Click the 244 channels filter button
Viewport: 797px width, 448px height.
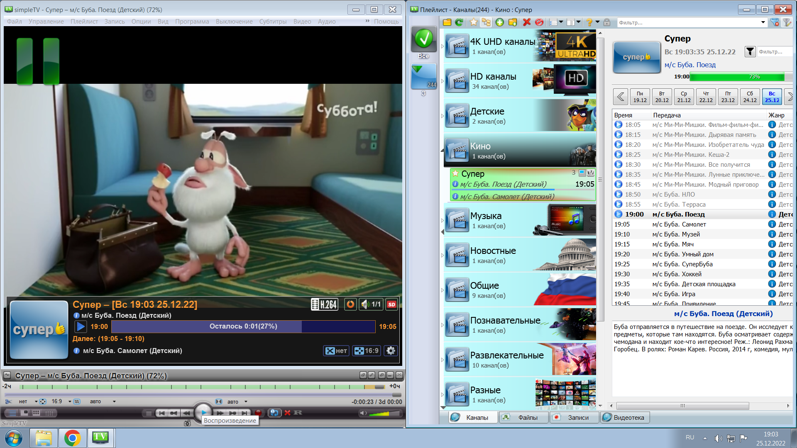click(x=424, y=77)
